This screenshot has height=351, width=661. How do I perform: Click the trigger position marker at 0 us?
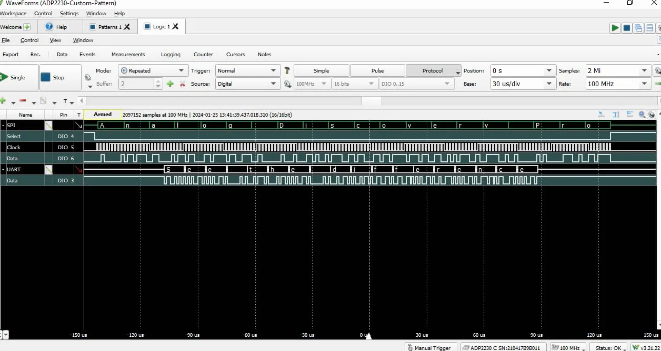click(x=369, y=335)
